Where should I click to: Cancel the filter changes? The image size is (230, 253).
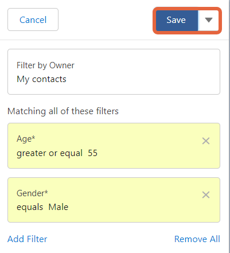(33, 20)
